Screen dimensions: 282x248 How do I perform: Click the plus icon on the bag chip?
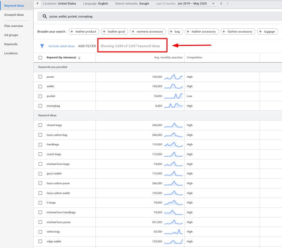pos(172,31)
